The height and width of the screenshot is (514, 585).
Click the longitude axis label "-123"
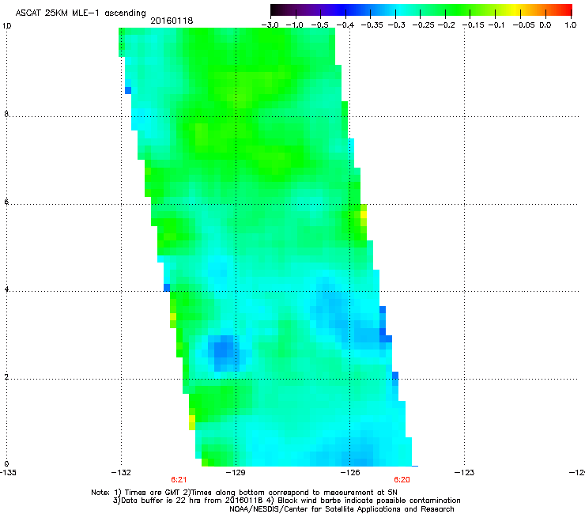465,473
